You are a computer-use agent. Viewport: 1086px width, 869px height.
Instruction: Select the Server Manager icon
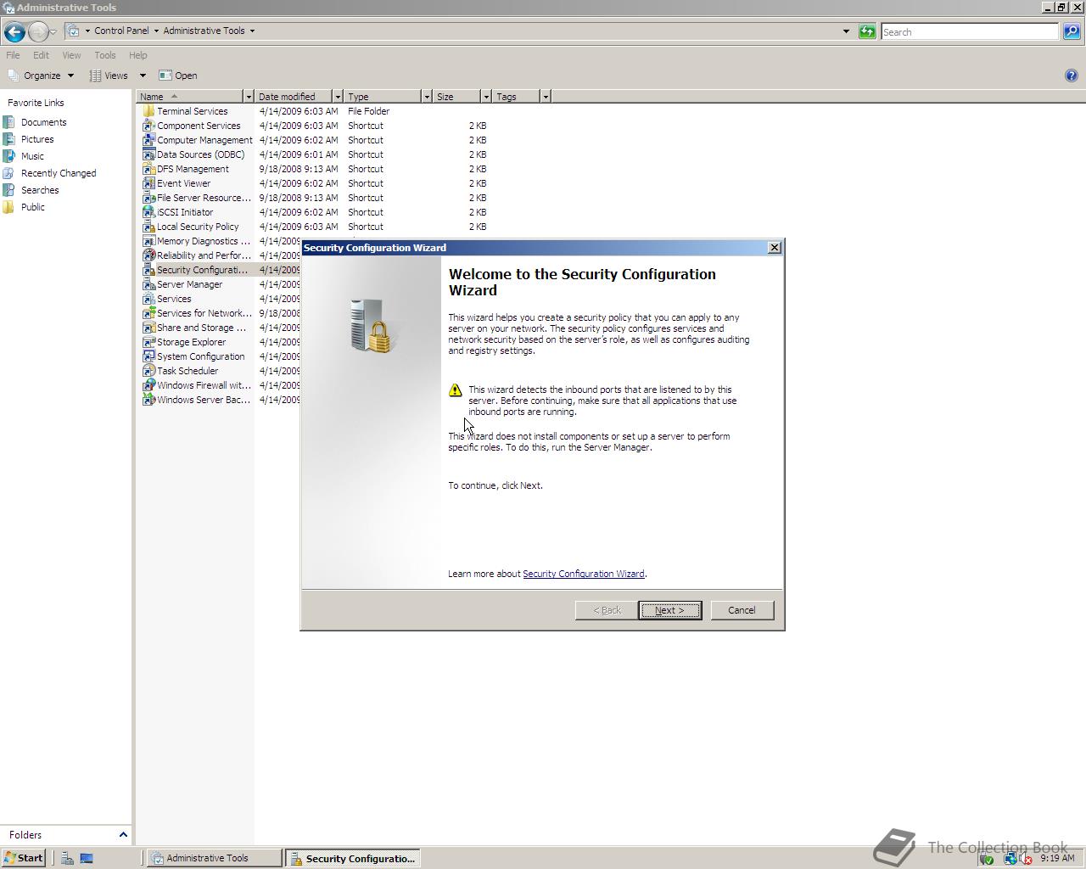coord(148,284)
